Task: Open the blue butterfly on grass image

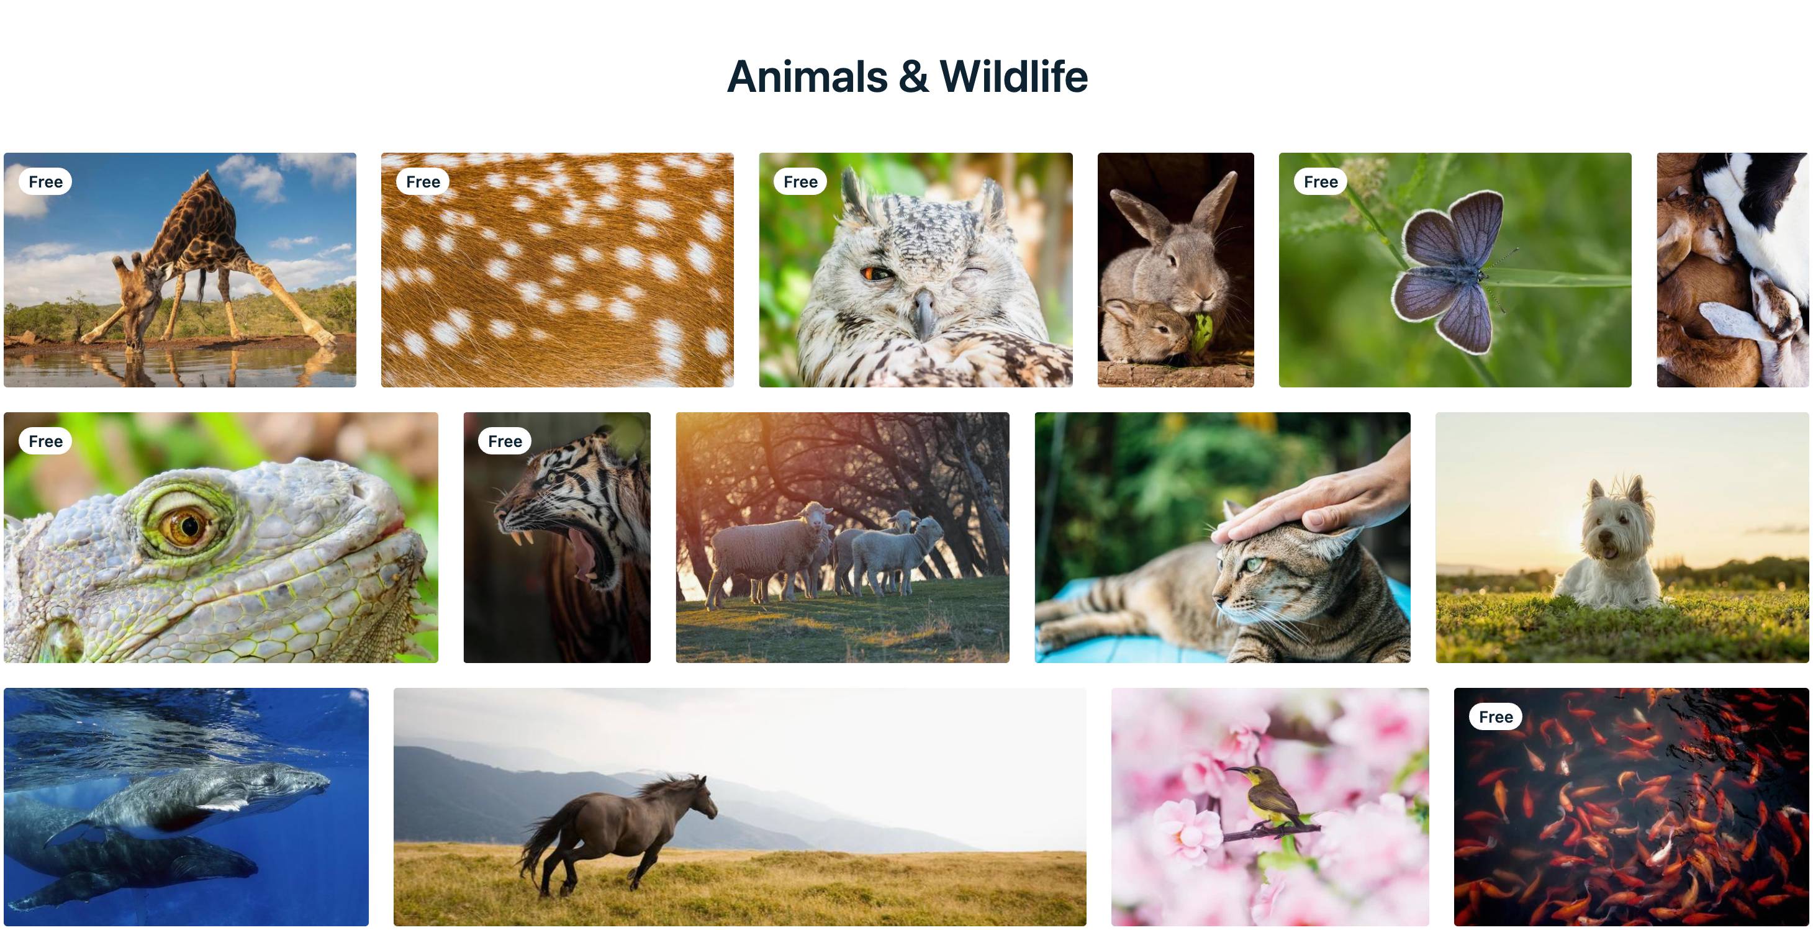Action: (1455, 269)
